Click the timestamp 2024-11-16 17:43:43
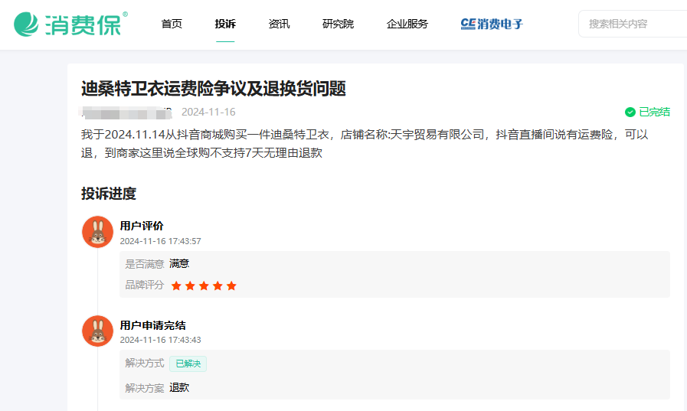687x411 pixels. coord(160,340)
